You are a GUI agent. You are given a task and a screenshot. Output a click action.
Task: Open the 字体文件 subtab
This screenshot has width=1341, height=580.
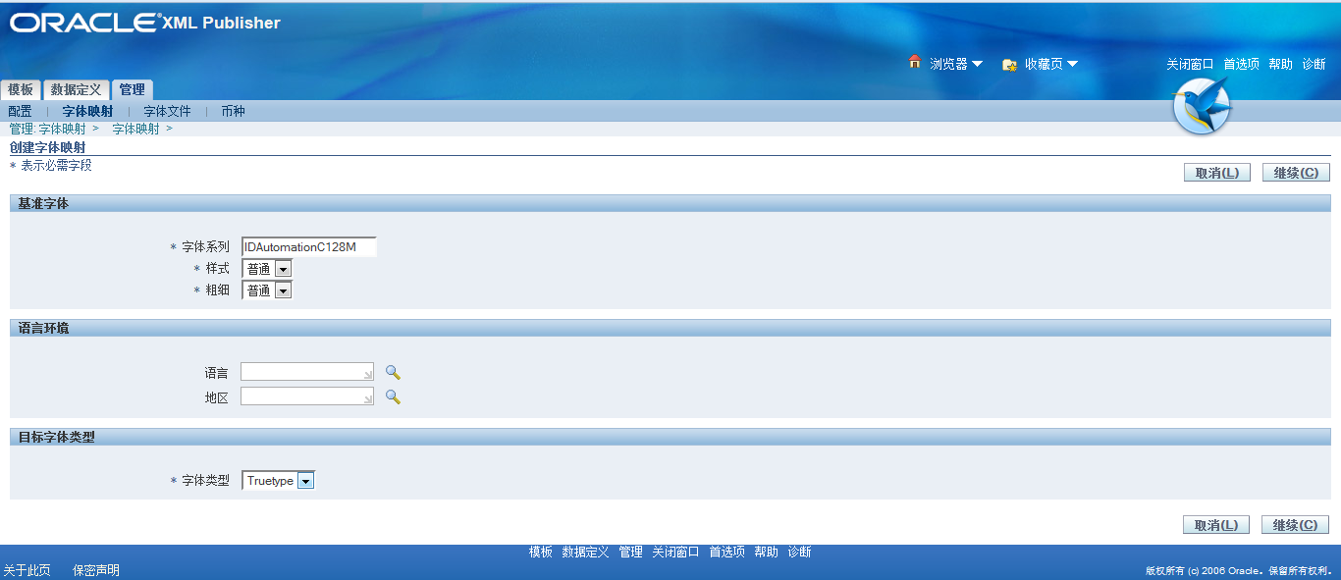click(x=167, y=112)
